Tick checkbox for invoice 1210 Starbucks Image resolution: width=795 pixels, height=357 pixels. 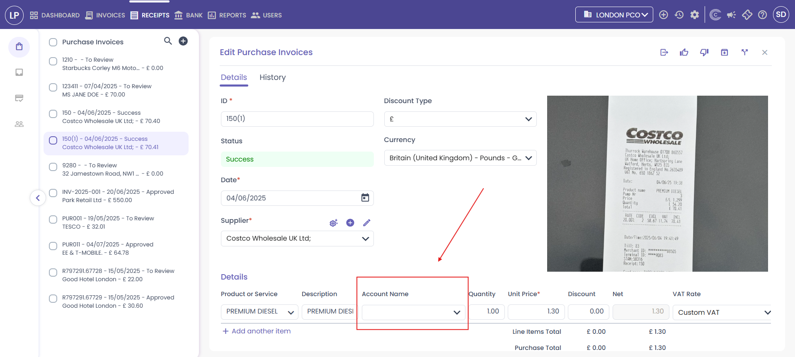pos(53,61)
